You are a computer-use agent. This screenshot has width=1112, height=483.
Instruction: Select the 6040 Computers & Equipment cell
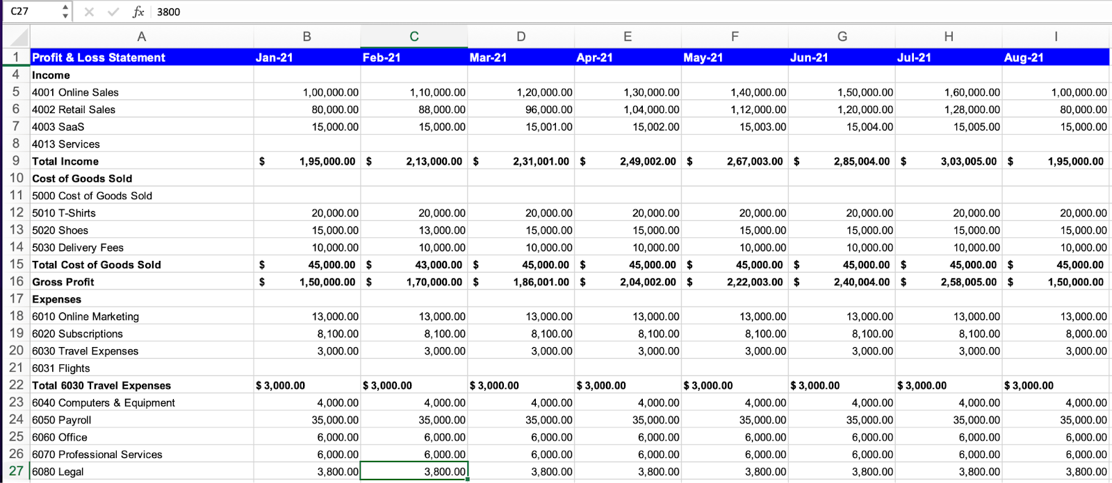click(x=142, y=402)
